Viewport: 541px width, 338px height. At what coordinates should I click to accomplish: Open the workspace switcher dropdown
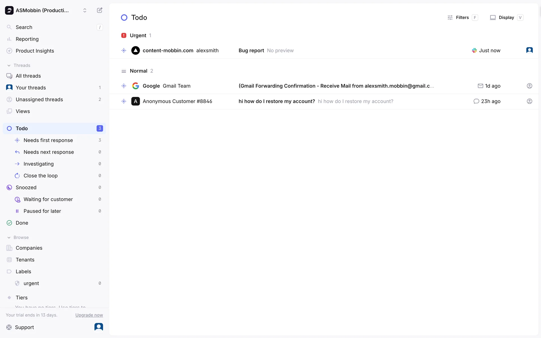[x=85, y=10]
